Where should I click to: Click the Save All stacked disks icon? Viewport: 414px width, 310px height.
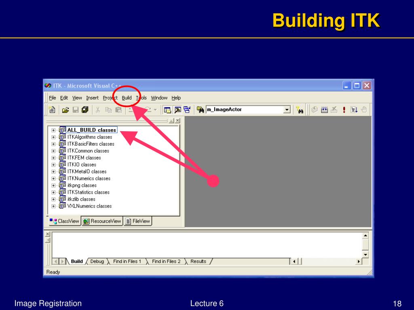(x=85, y=110)
